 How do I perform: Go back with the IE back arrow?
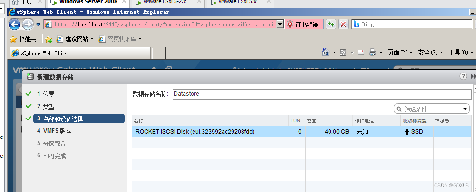(x=14, y=24)
